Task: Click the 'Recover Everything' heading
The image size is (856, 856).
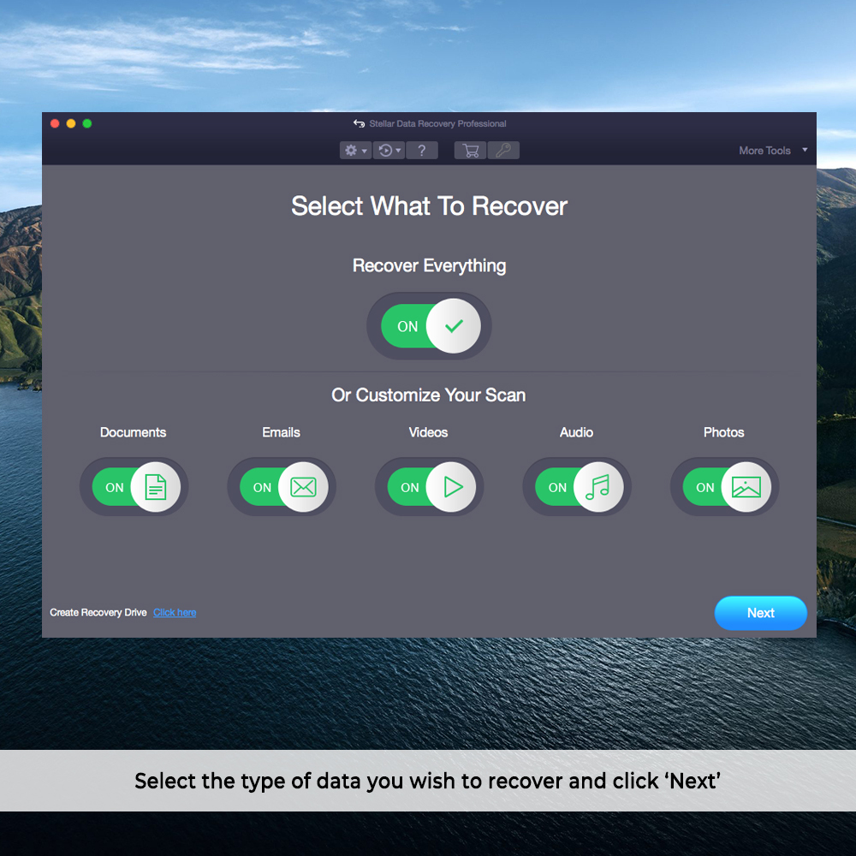Action: (x=429, y=266)
